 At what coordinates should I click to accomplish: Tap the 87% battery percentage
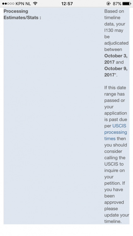click(x=117, y=3)
